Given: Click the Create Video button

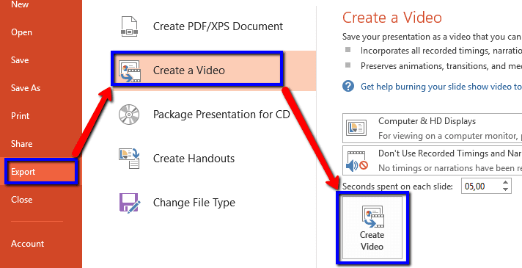Looking at the screenshot, I should pyautogui.click(x=372, y=228).
